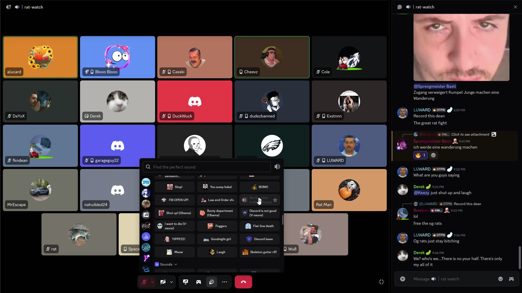Play the Meow sound
Screen dimensions: 522x293
click(x=174, y=252)
